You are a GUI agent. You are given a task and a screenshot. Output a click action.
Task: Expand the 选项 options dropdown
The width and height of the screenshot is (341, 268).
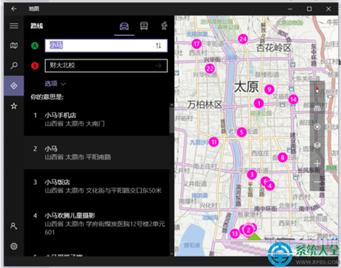point(55,84)
